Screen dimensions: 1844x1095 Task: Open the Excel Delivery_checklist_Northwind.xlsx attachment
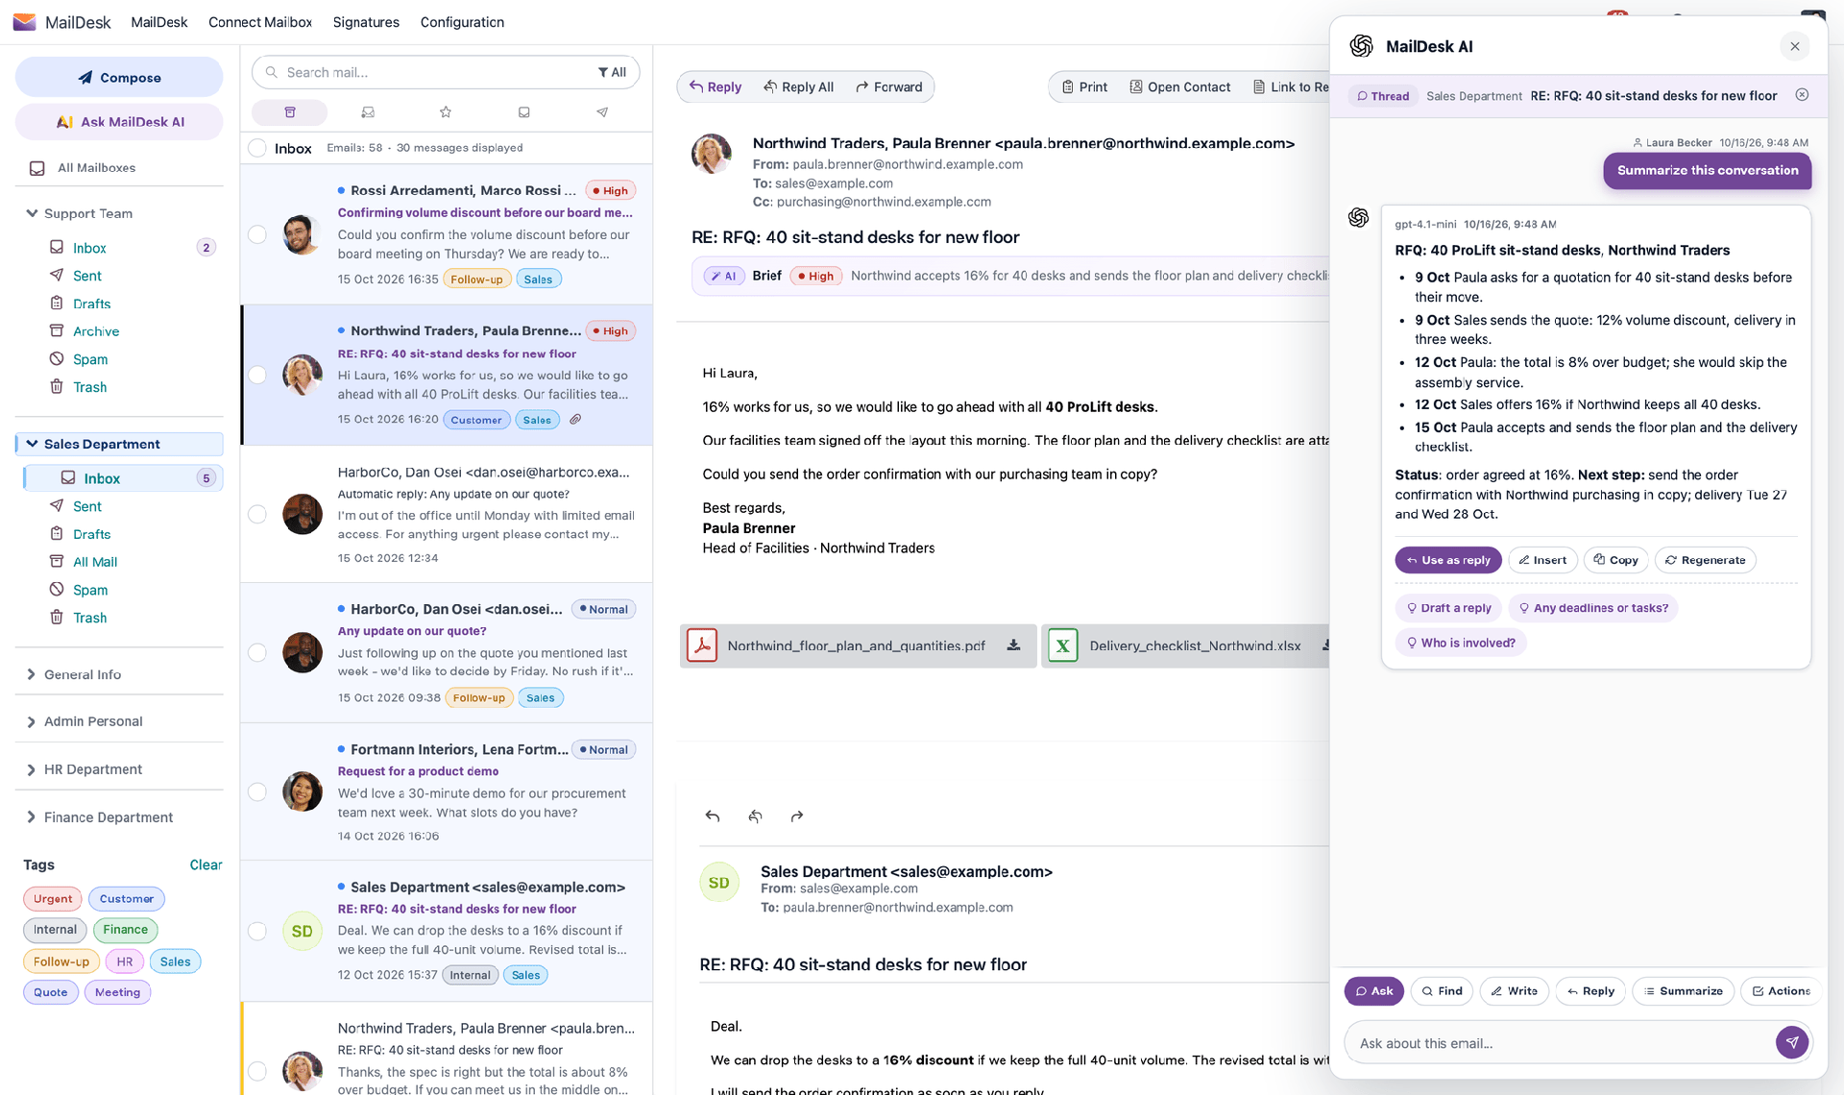coord(1184,645)
